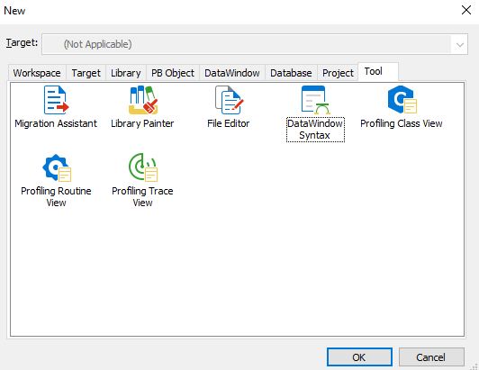This screenshot has height=370, width=479.
Task: Select the Tool tab
Action: coord(378,72)
